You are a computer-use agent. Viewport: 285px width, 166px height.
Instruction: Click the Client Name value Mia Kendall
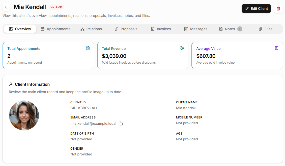(186, 108)
